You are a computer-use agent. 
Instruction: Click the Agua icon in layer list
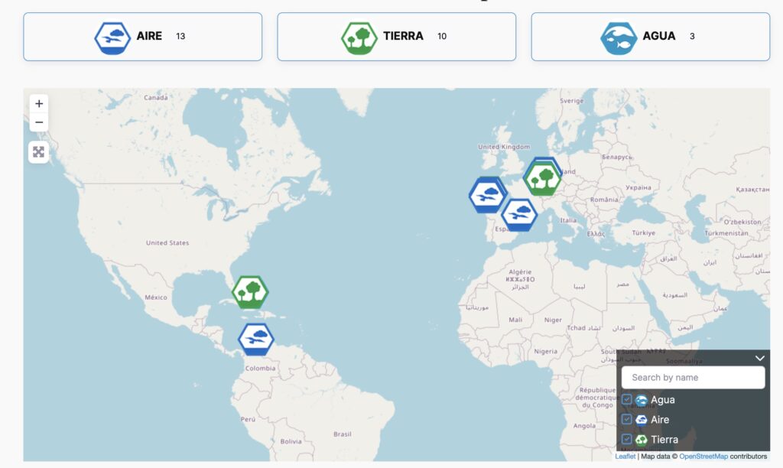(642, 401)
